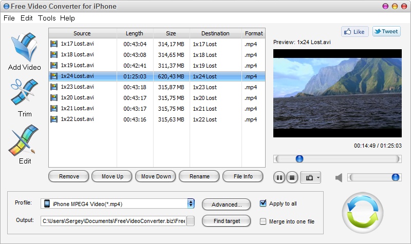Sort by the Size column header

pos(171,33)
